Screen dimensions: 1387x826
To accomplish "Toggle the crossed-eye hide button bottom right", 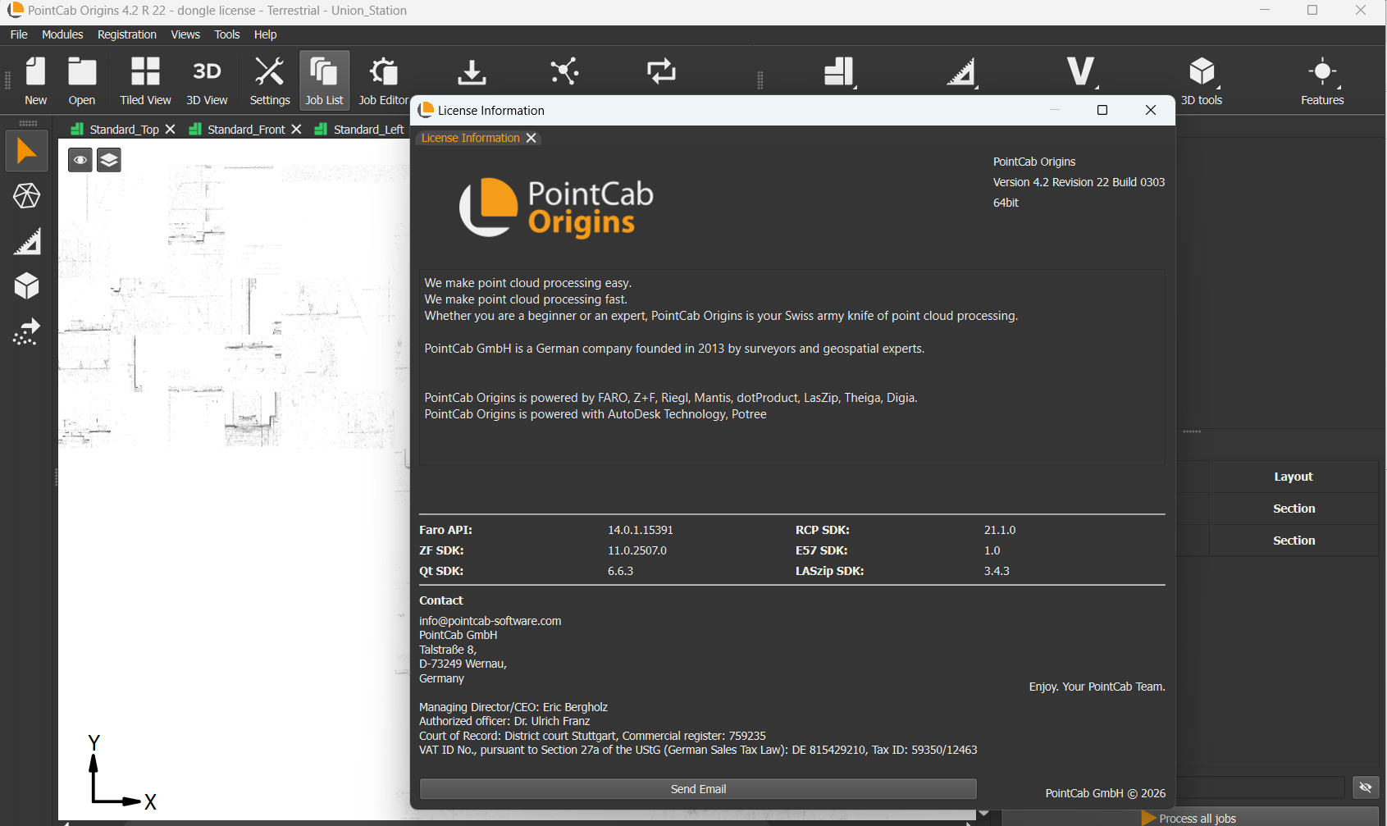I will click(1366, 787).
